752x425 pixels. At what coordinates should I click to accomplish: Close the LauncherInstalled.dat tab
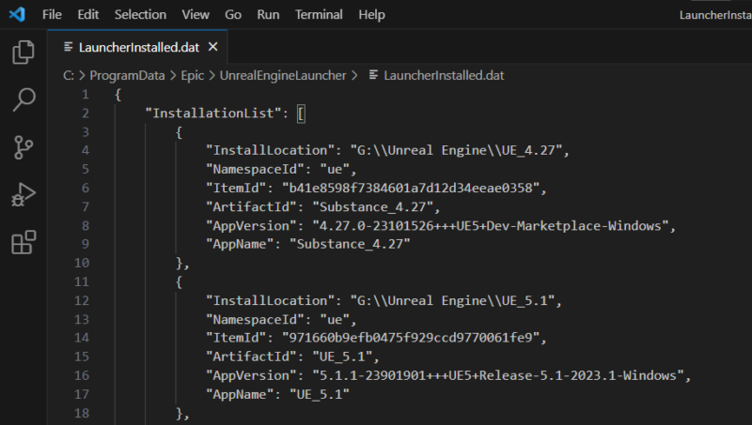213,47
